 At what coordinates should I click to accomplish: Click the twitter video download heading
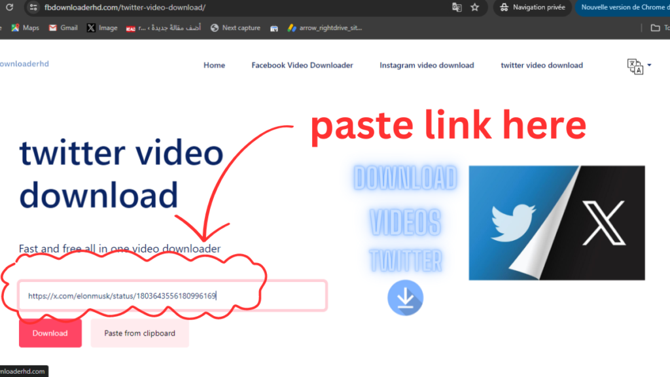click(x=121, y=173)
